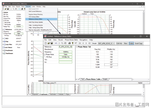Click the empty Vcc input field

[x=65, y=59]
